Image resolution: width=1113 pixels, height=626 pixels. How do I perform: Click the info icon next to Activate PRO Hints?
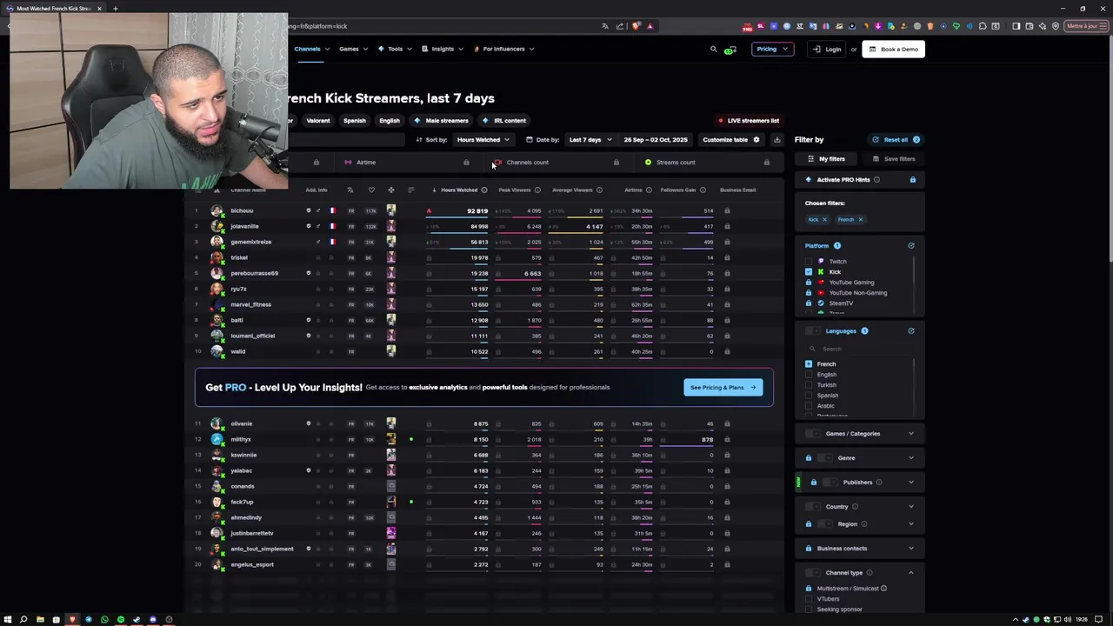[876, 179]
